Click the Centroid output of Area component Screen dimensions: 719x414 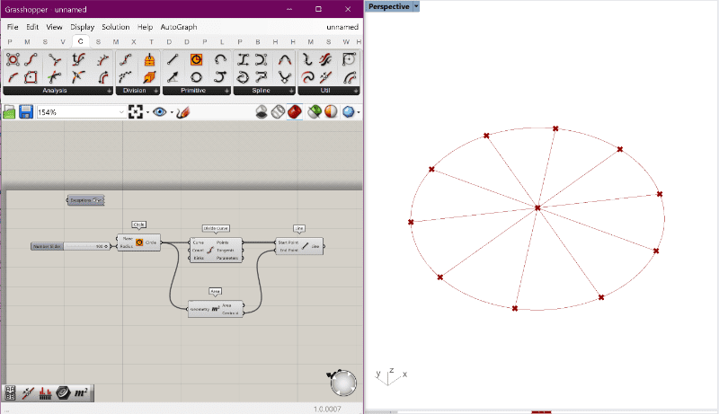click(230, 313)
